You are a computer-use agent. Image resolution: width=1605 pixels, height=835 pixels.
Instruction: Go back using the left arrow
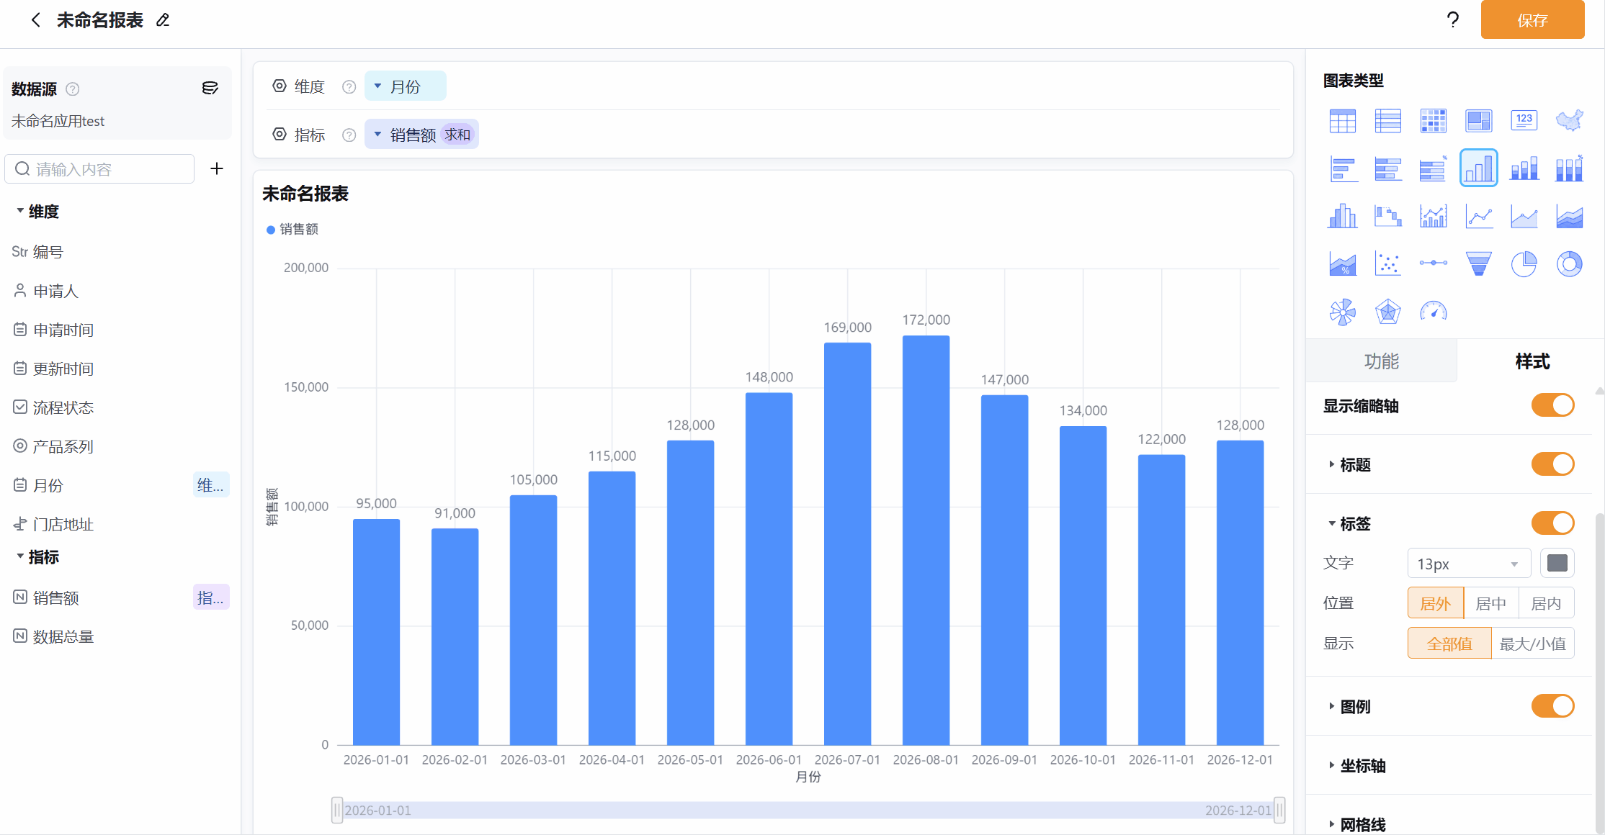click(x=36, y=20)
